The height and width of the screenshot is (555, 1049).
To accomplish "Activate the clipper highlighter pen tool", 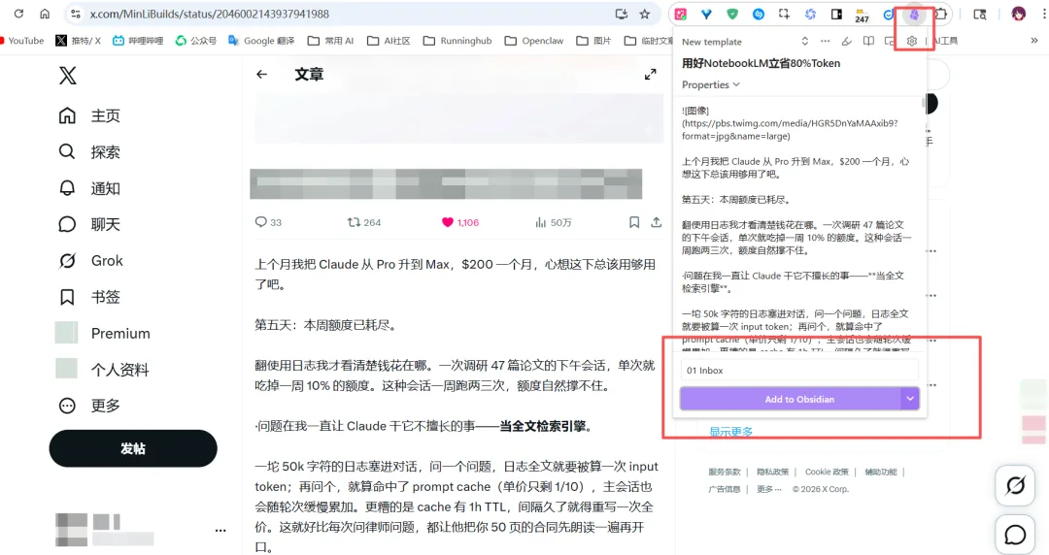I will 846,42.
